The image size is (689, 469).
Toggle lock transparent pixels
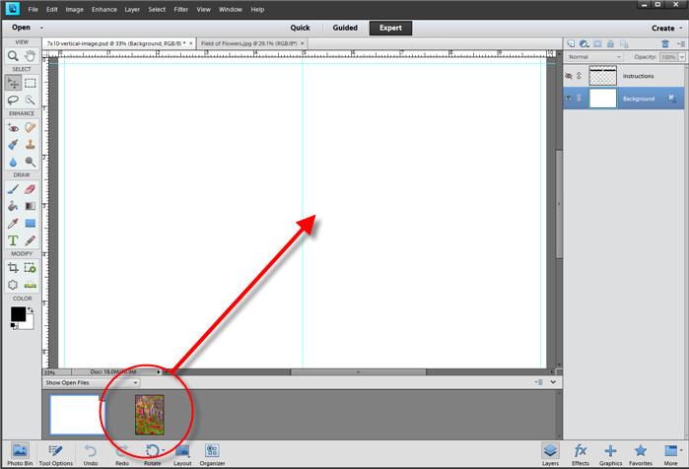(624, 43)
